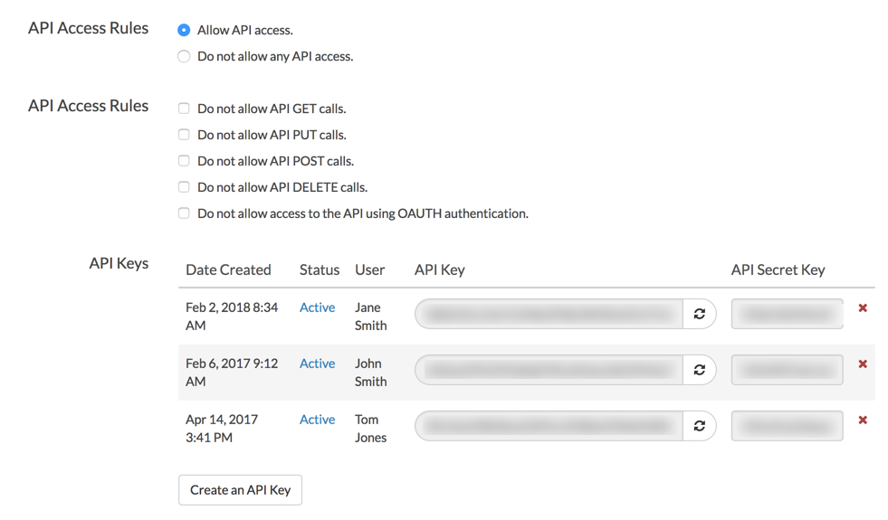888x520 pixels.
Task: Click Tom Jones's API Secret Key field
Action: (x=787, y=426)
